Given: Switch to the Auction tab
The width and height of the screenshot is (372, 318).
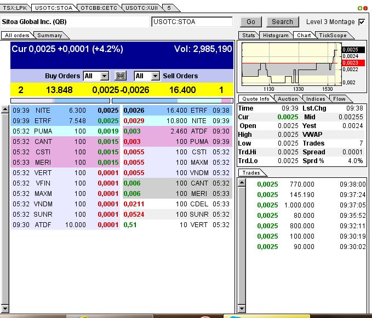Looking at the screenshot, I should 288,99.
